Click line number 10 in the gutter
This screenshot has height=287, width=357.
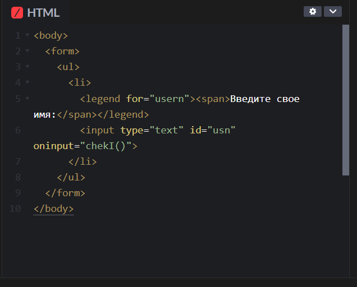[x=15, y=209]
